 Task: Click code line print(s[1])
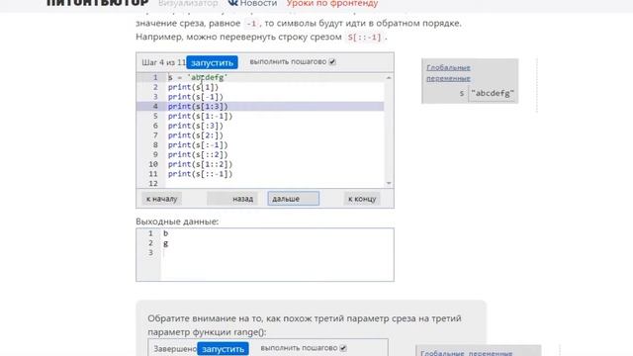click(x=193, y=87)
